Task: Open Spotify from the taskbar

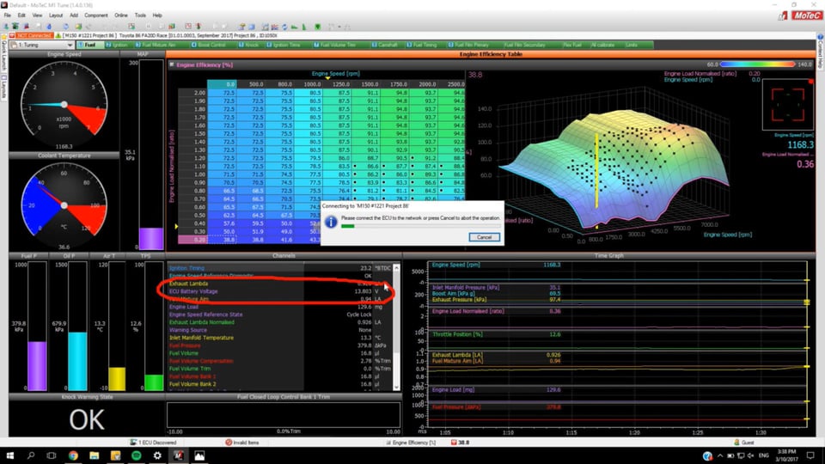Action: coord(137,455)
